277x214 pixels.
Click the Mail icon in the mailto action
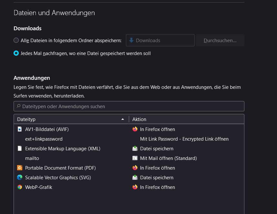pos(135,158)
